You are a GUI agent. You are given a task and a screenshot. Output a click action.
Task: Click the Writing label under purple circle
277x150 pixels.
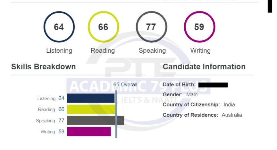coord(200,51)
